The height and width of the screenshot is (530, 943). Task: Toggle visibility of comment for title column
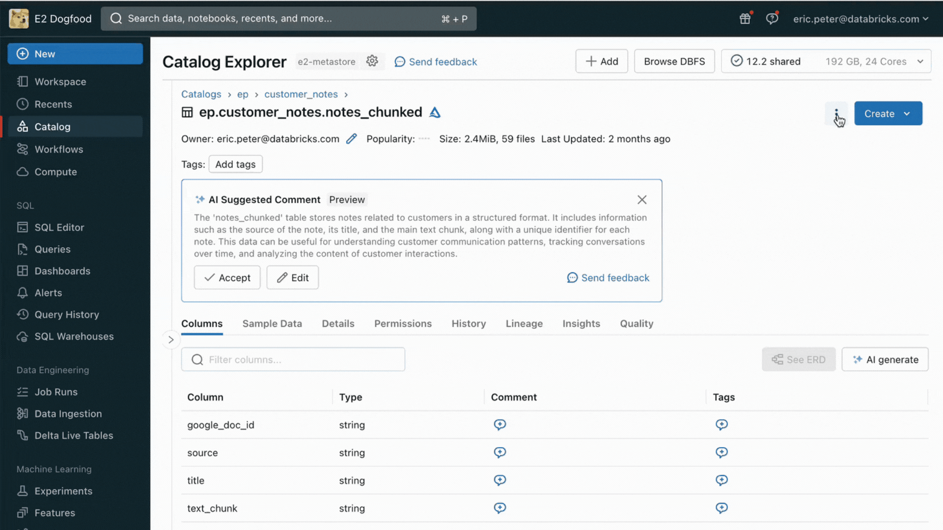click(x=500, y=480)
